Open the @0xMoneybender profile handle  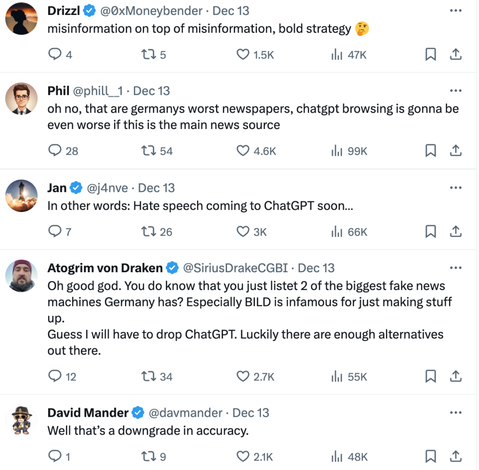[x=152, y=11]
